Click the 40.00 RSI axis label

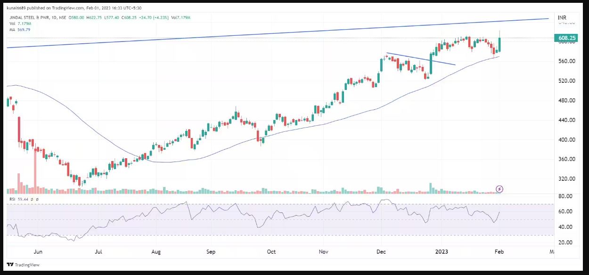coord(565,227)
